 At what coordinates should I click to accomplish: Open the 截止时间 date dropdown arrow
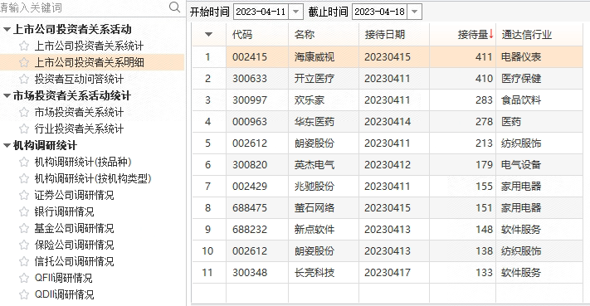coord(414,12)
